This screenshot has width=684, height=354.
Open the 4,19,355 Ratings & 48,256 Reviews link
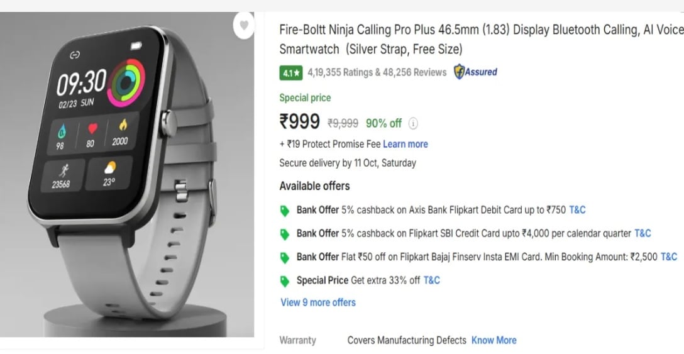pyautogui.click(x=377, y=72)
